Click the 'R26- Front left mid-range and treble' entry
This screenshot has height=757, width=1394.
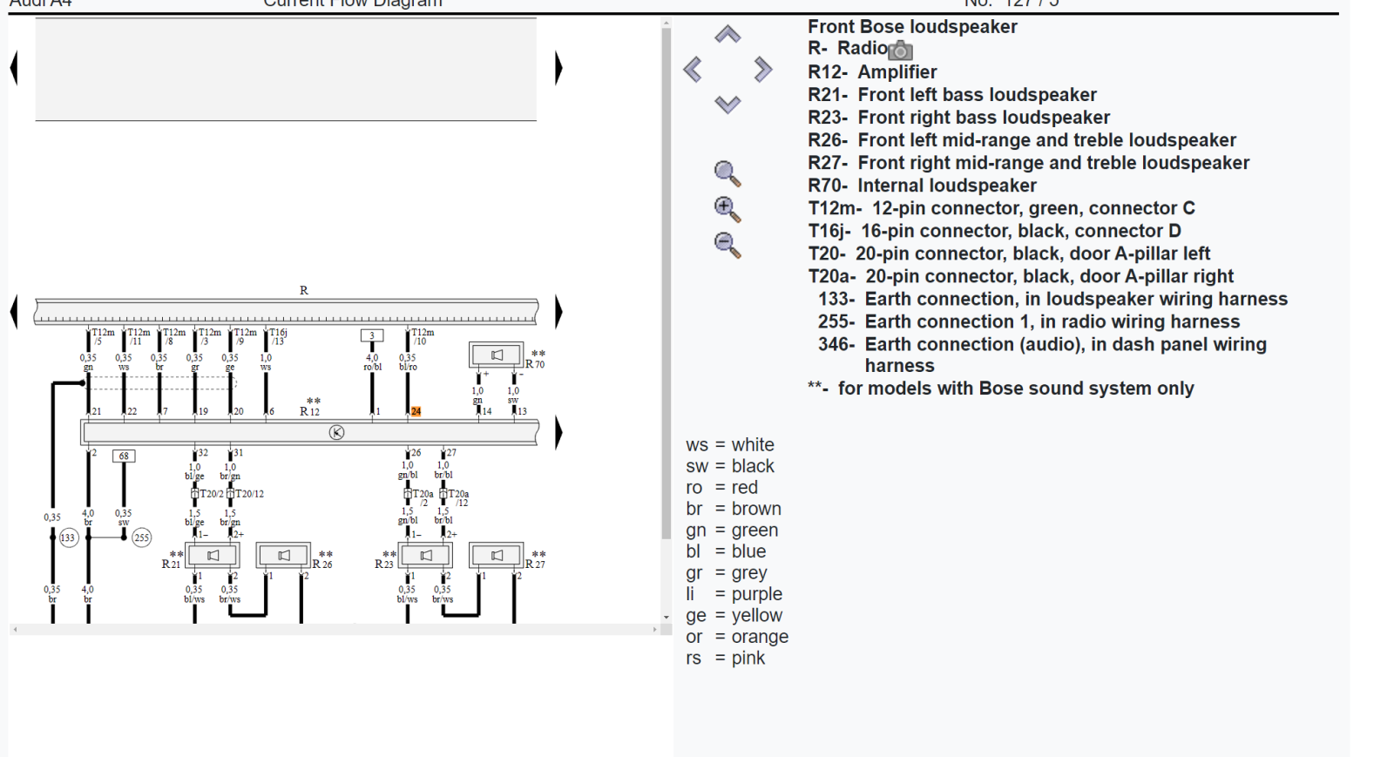tap(1021, 140)
